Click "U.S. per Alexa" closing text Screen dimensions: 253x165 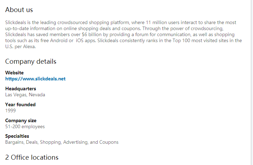(20, 46)
